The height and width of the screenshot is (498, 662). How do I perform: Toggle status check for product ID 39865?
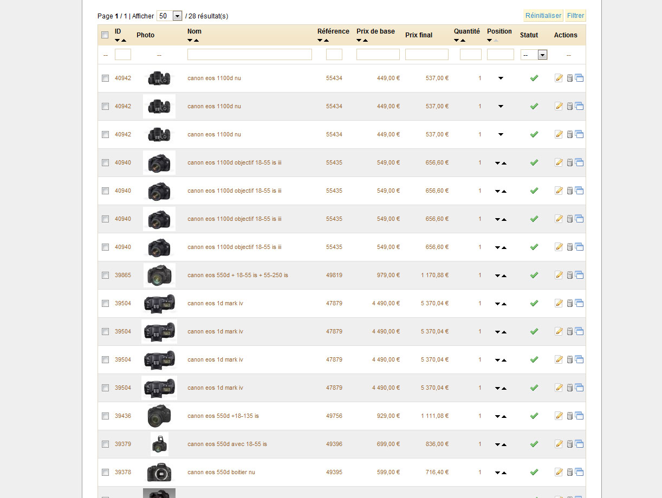[534, 275]
